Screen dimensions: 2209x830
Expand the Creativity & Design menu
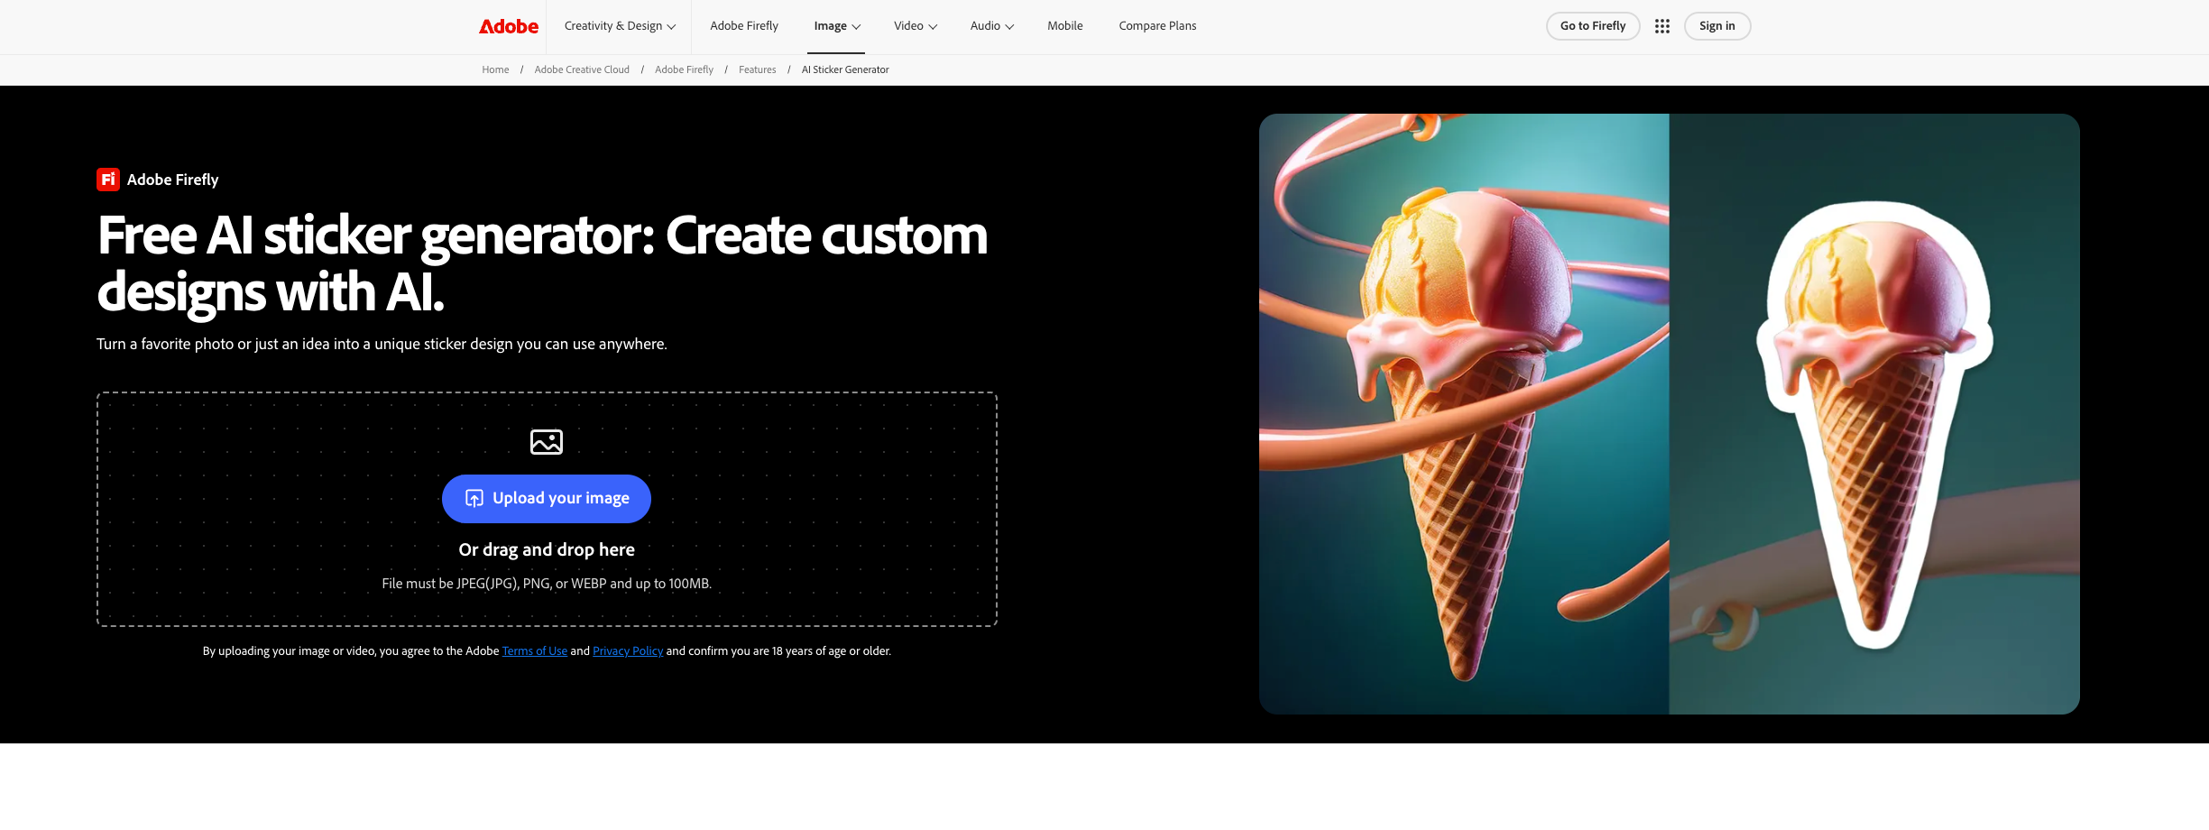[620, 26]
